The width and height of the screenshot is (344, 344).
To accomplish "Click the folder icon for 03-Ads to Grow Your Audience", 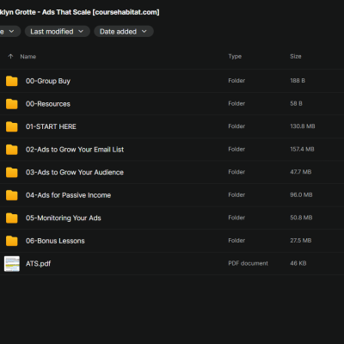I will tap(12, 172).
